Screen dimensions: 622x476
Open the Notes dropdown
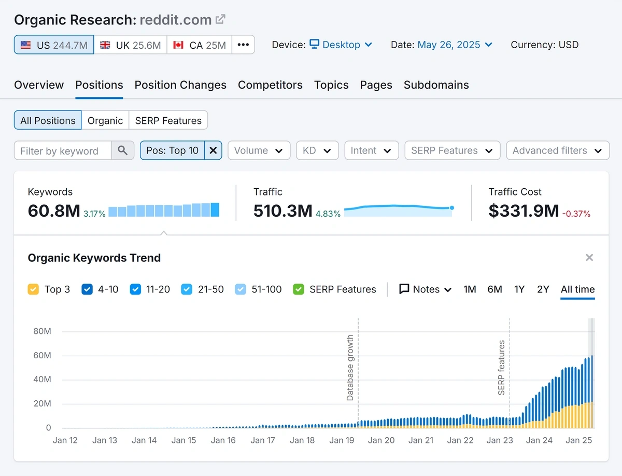426,289
